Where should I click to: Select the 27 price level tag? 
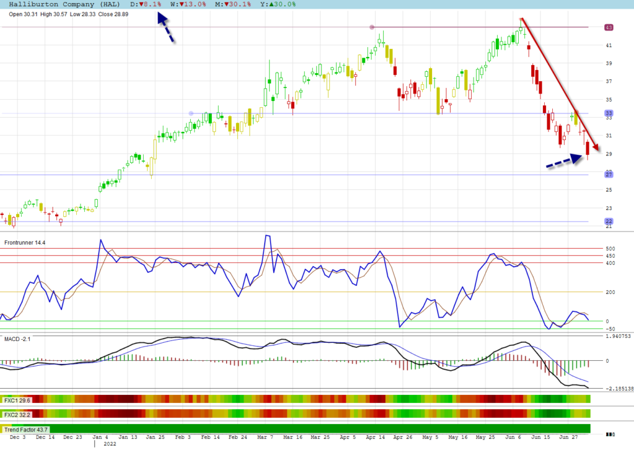tap(609, 175)
